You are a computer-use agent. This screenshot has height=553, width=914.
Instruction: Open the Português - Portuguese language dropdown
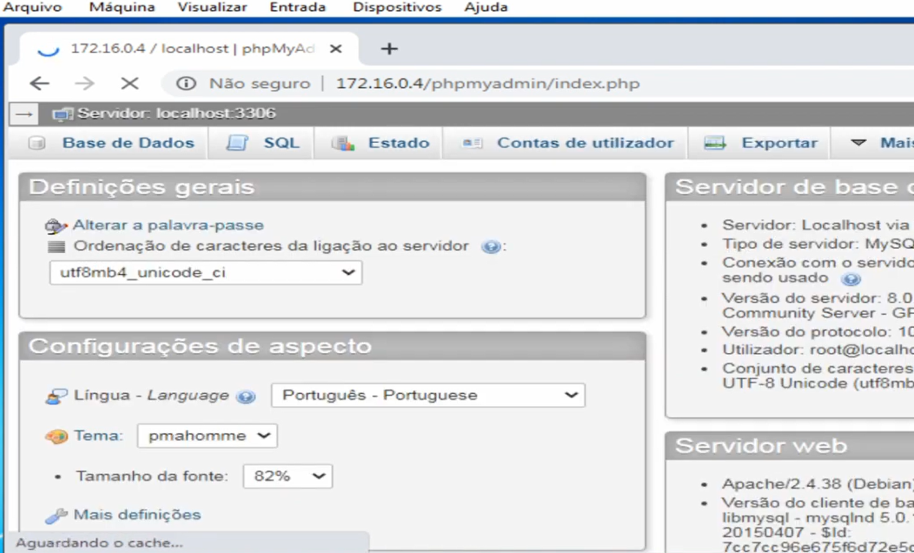pyautogui.click(x=428, y=395)
